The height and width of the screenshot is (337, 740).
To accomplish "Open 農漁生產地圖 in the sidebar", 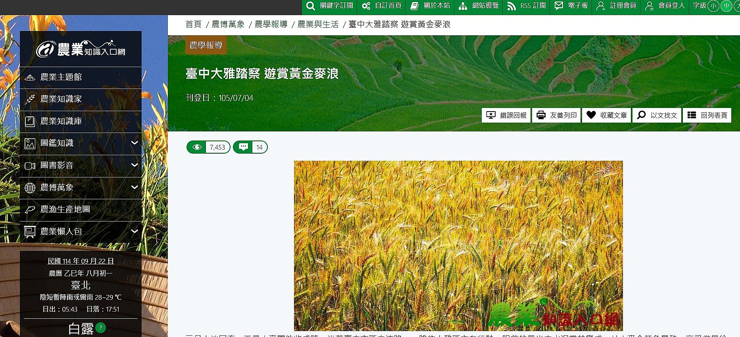I will [x=65, y=209].
